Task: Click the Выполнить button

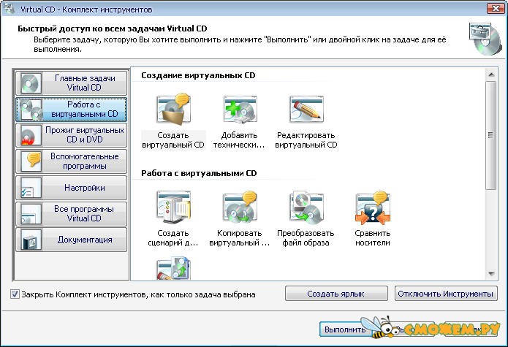Action: [x=345, y=329]
